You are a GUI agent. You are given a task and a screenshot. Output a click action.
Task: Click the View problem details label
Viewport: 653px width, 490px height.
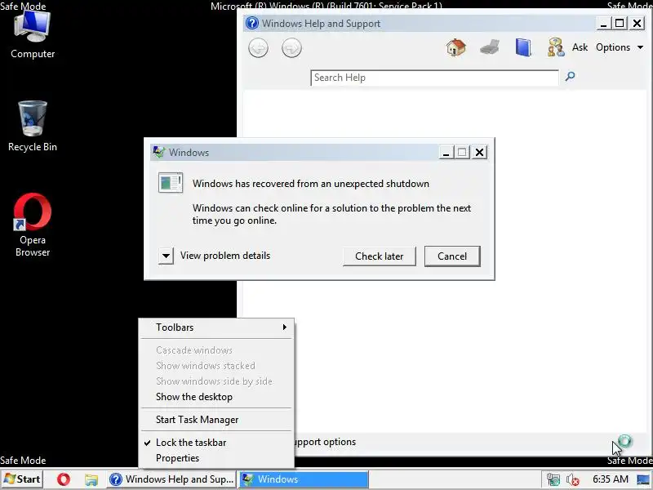[225, 256]
